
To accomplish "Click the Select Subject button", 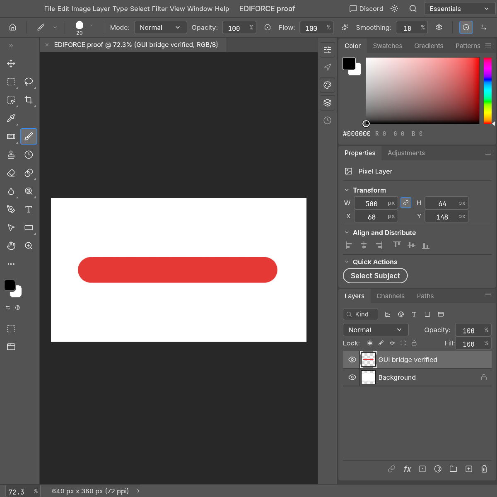I will tap(375, 276).
